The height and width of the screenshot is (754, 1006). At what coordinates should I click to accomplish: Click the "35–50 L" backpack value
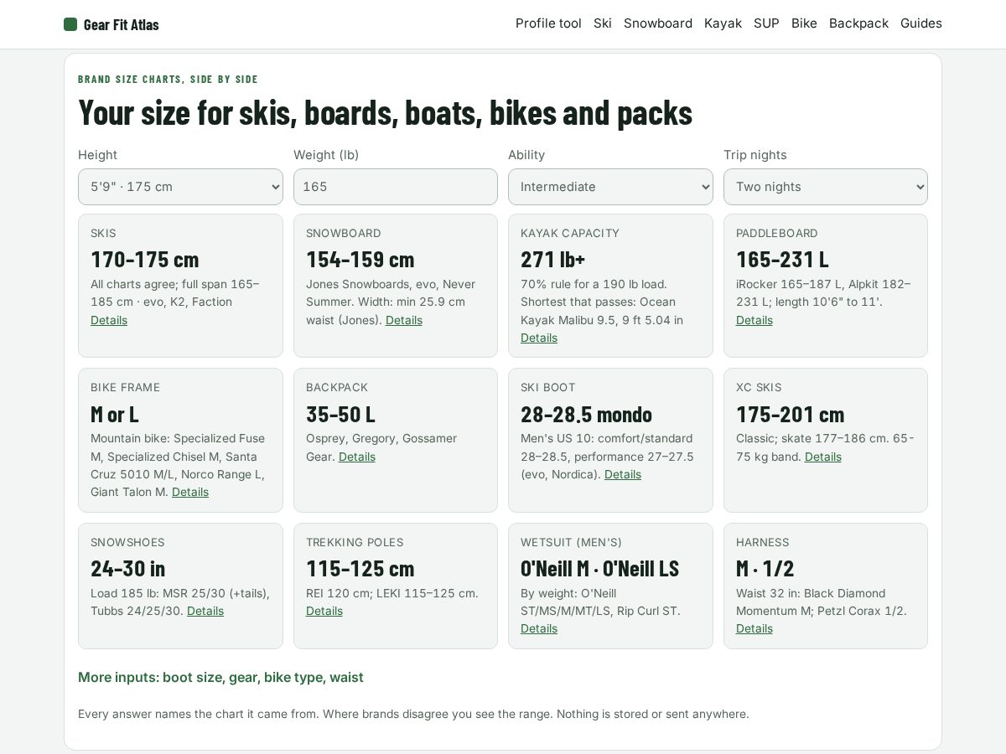[340, 414]
